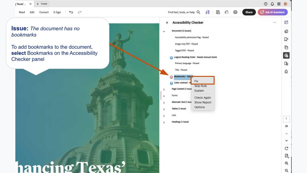Select Title - Passed

(x=181, y=70)
